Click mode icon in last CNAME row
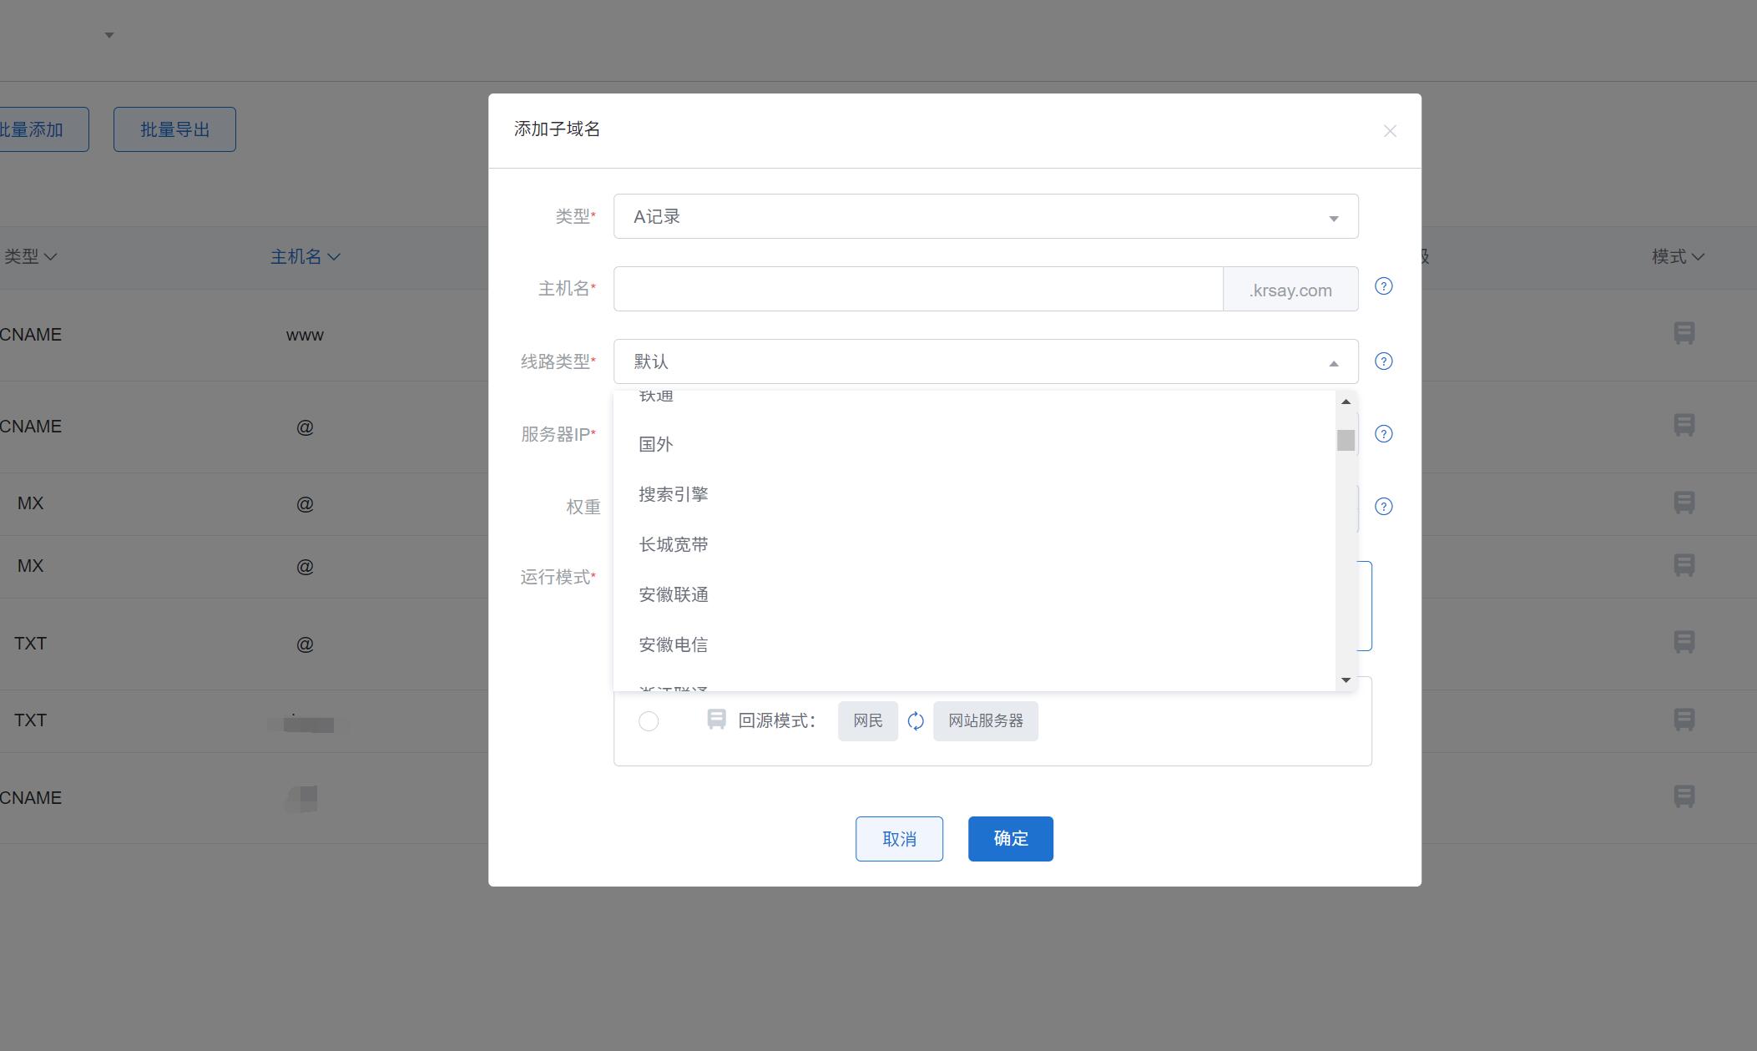Screen dimensions: 1757x1051 click(x=1684, y=796)
